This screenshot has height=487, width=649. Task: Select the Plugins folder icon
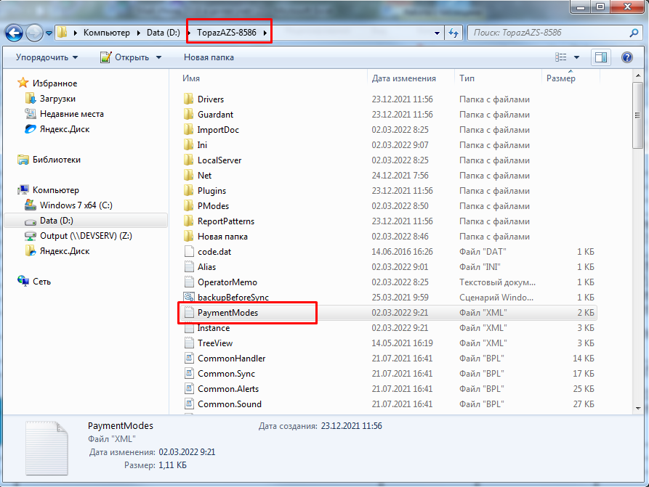189,191
